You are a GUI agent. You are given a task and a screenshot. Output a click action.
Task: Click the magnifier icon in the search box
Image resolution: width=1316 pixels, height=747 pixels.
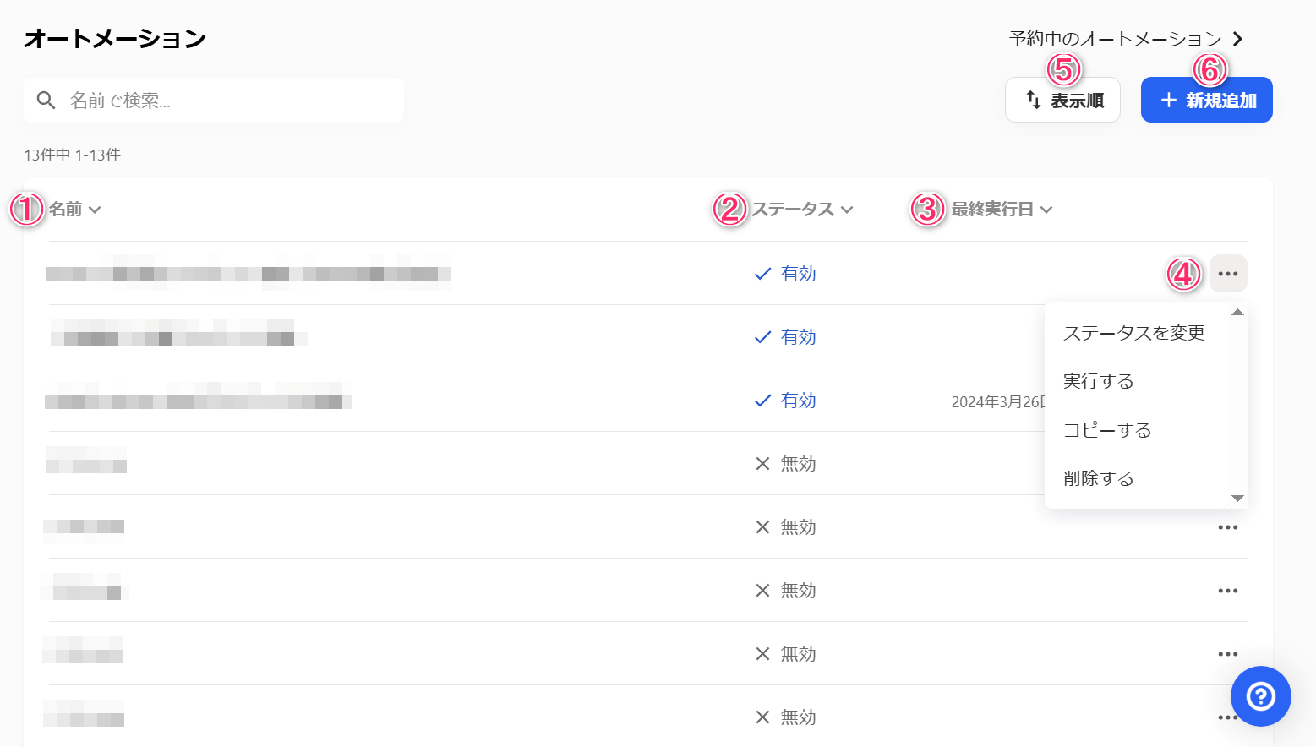coord(46,101)
